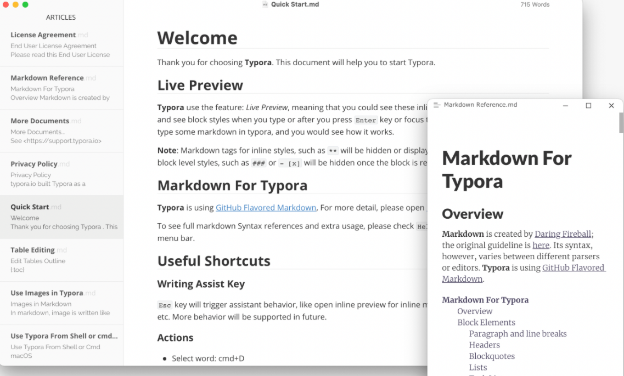The height and width of the screenshot is (376, 624).
Task: Click the Writing Assist Key subheading
Action: click(x=201, y=284)
